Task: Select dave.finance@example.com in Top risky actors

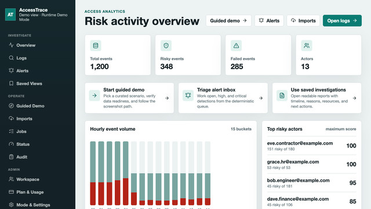Action: [x=312, y=201]
